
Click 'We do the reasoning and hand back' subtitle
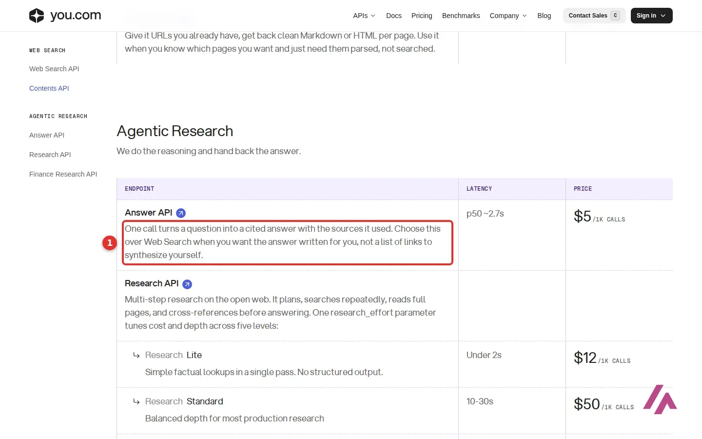(x=209, y=151)
